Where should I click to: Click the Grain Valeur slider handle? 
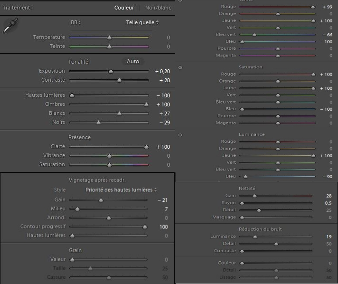(72, 260)
